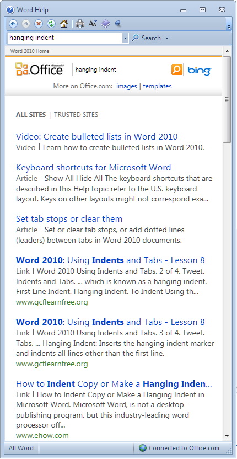Viewport: 237px width, 459px height.
Task: Click the www.ehow.com URL text
Action: pos(42,435)
